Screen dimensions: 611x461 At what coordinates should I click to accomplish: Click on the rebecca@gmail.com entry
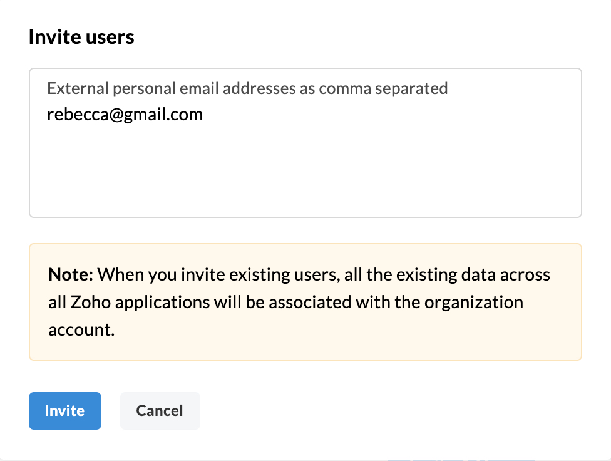(x=125, y=115)
